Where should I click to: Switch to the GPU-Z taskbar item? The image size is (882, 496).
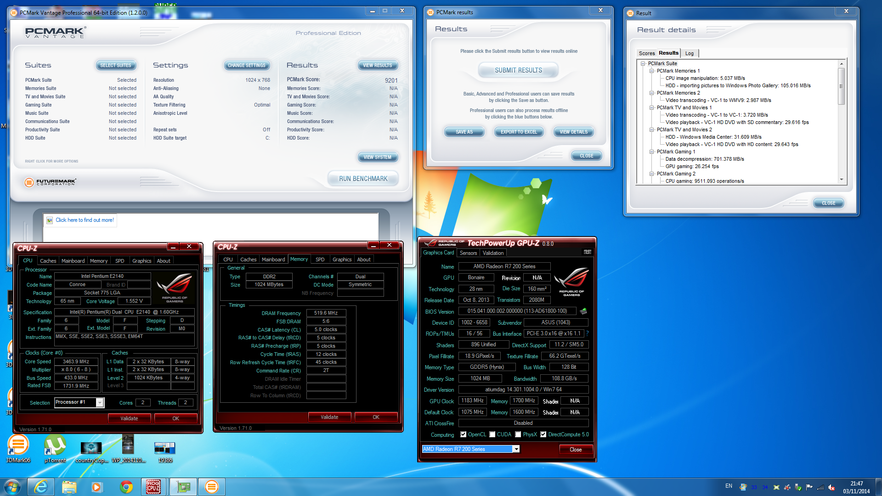point(183,487)
